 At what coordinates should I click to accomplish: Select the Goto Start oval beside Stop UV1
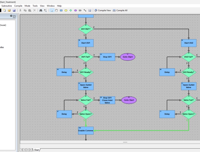(x=128, y=57)
